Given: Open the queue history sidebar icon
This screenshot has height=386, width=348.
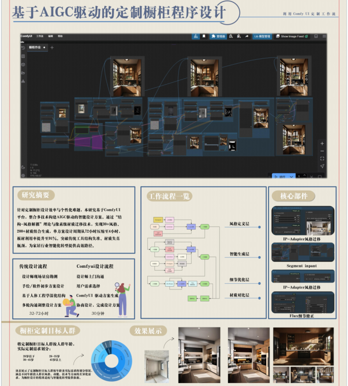Looking at the screenshot, I should point(23,48).
